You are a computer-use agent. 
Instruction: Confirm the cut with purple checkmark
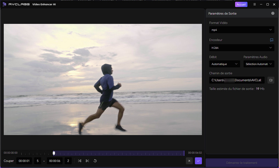[x=198, y=161]
